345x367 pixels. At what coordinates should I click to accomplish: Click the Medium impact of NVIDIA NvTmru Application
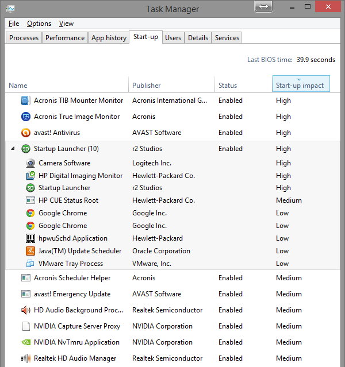[289, 342]
